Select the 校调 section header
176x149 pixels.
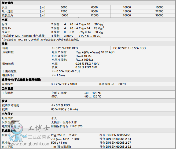pyautogui.click(x=5, y=101)
